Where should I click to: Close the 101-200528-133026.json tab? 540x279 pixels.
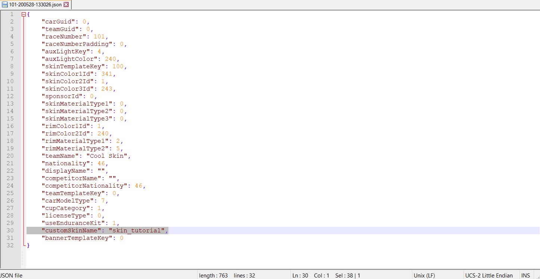click(x=66, y=5)
